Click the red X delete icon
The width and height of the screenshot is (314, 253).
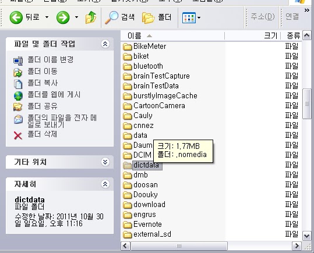pyautogui.click(x=18, y=136)
